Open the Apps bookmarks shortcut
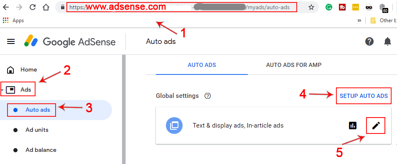Image resolution: width=397 pixels, height=164 pixels. pyautogui.click(x=13, y=21)
